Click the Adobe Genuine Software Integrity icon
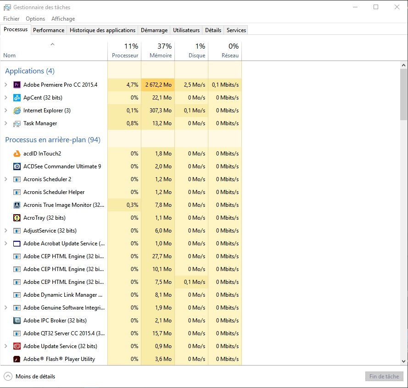Viewport: 408px width, 388px height. [17, 308]
